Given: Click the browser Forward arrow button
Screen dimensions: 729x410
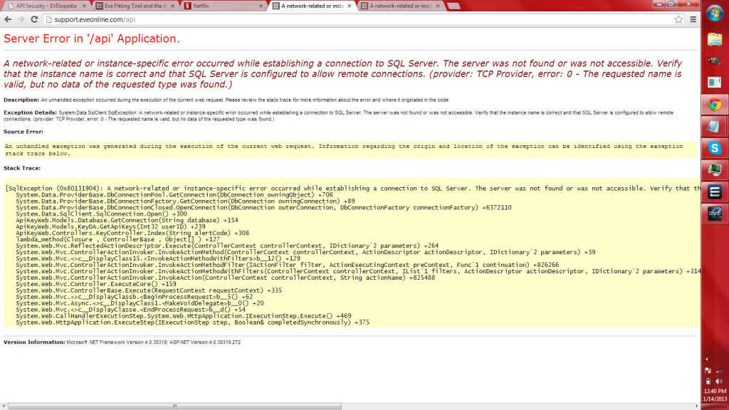Looking at the screenshot, I should (x=21, y=19).
